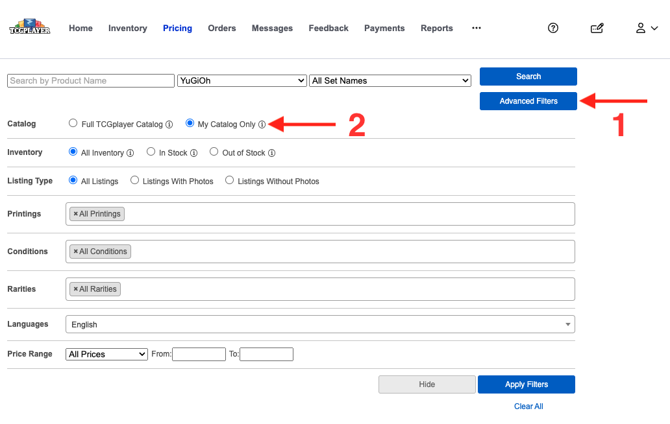Image resolution: width=670 pixels, height=424 pixels.
Task: Click inside the Rarities tag box
Action: [x=320, y=289]
